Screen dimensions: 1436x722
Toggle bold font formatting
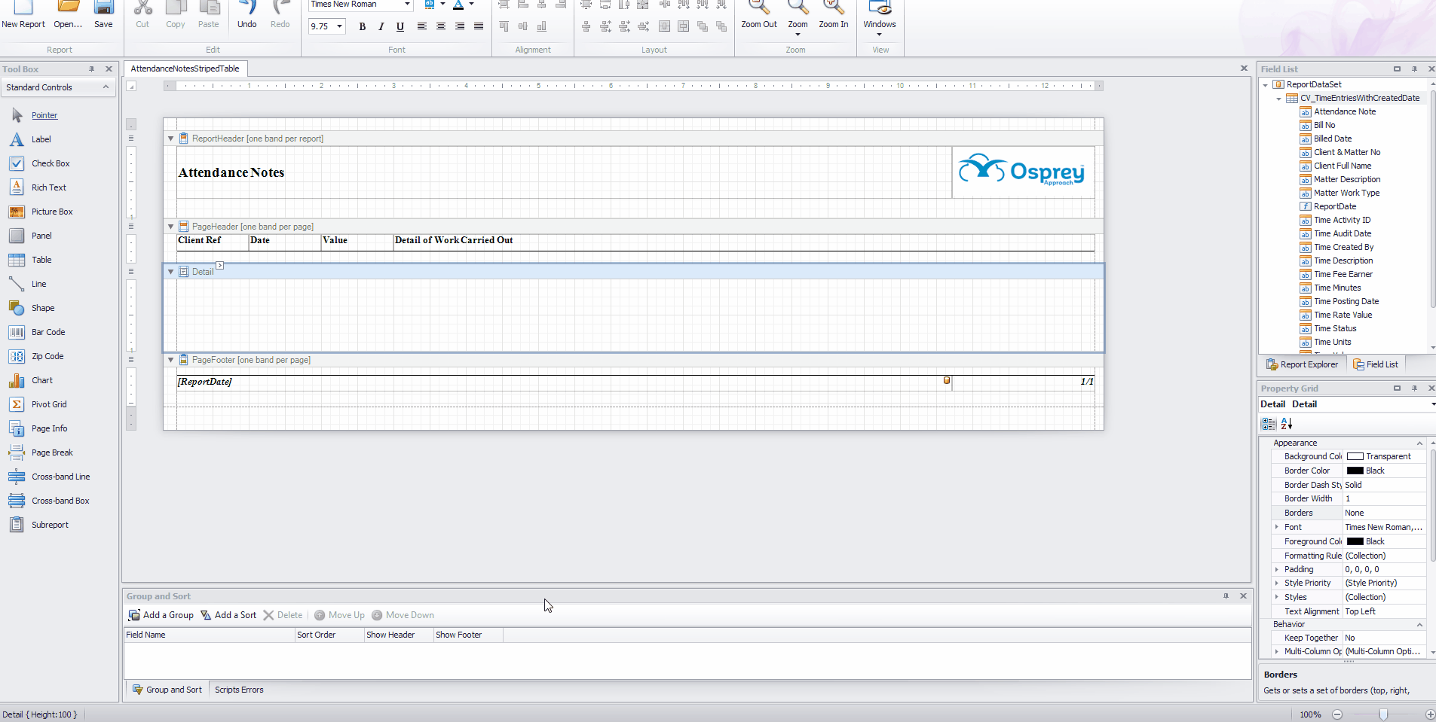(363, 26)
